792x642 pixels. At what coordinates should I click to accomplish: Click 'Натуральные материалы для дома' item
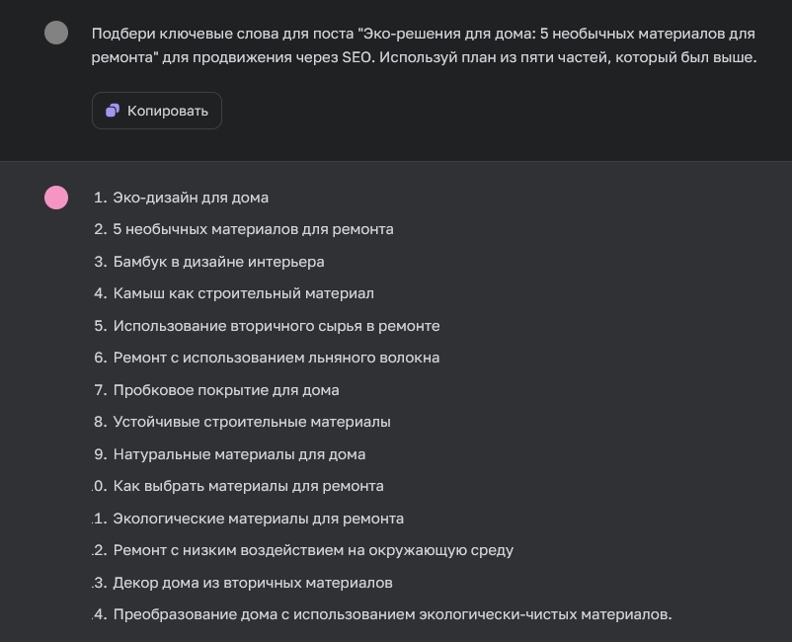pyautogui.click(x=239, y=454)
